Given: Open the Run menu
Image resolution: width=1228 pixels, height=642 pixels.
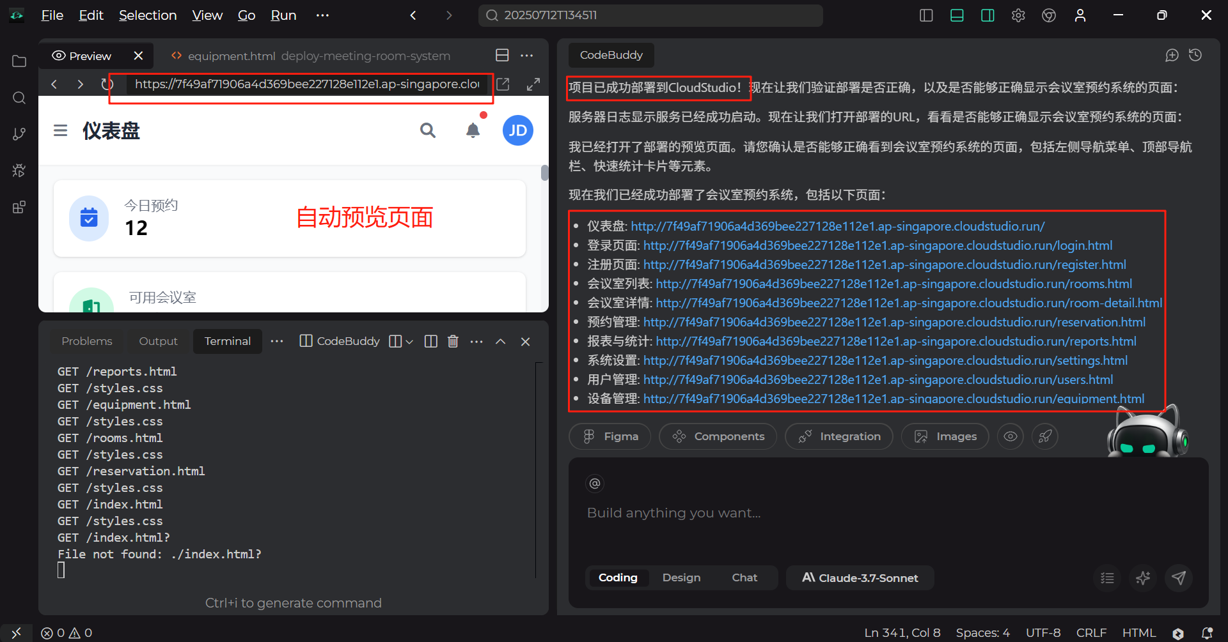Looking at the screenshot, I should click(x=283, y=15).
